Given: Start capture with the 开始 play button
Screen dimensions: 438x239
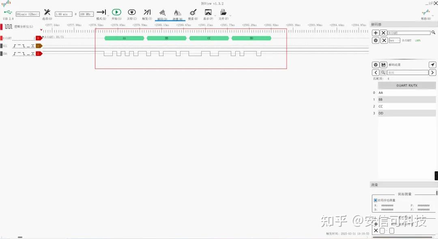Looking at the screenshot, I should pos(116,12).
